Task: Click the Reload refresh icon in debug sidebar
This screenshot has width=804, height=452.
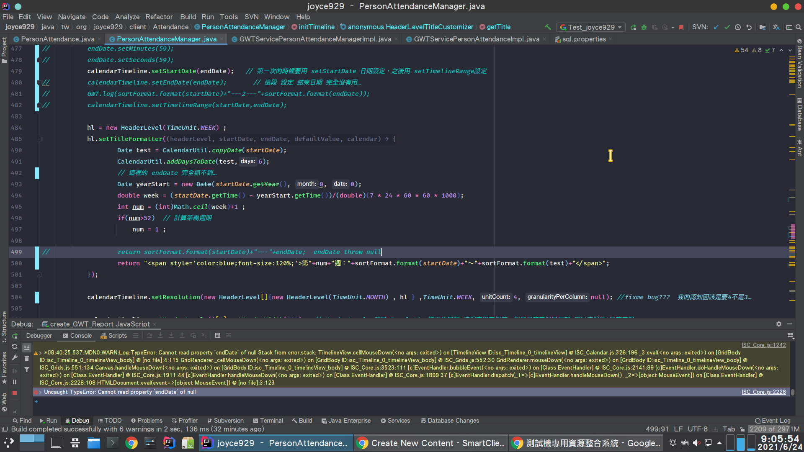Action: coord(15,347)
